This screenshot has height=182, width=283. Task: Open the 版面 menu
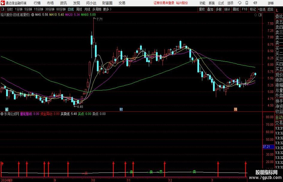point(212,3)
